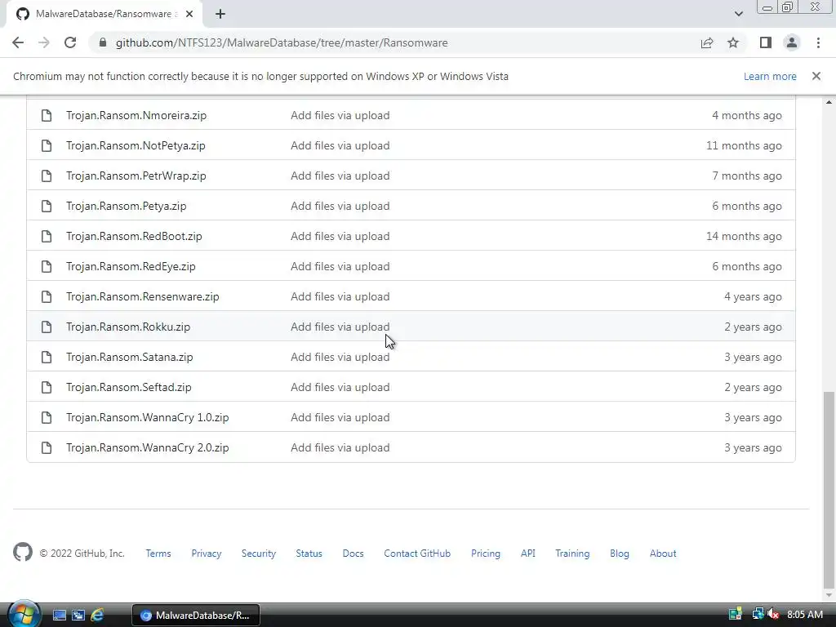
Task: Open the profile avatar icon
Action: click(x=792, y=42)
